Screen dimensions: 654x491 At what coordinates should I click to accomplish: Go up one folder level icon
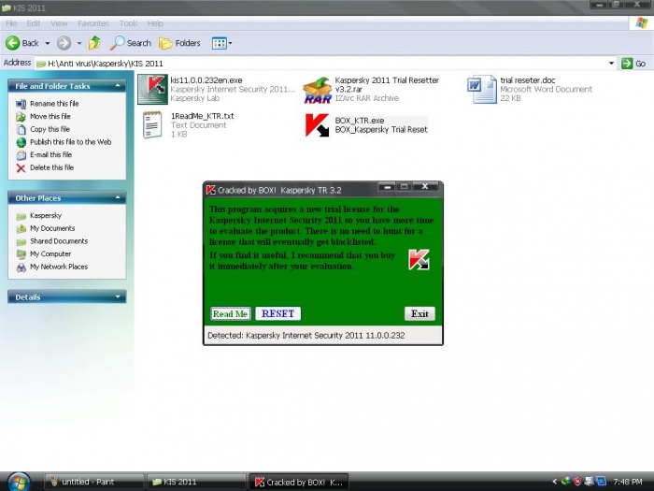[94, 43]
